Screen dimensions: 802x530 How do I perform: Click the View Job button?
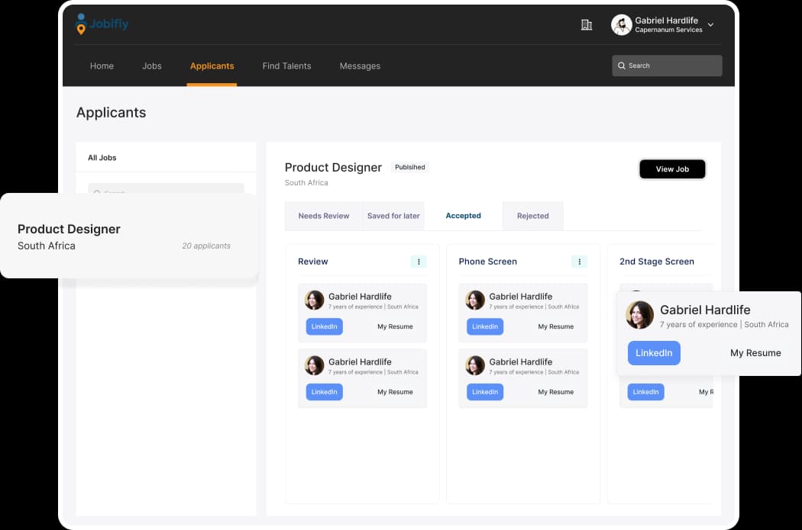(x=672, y=169)
